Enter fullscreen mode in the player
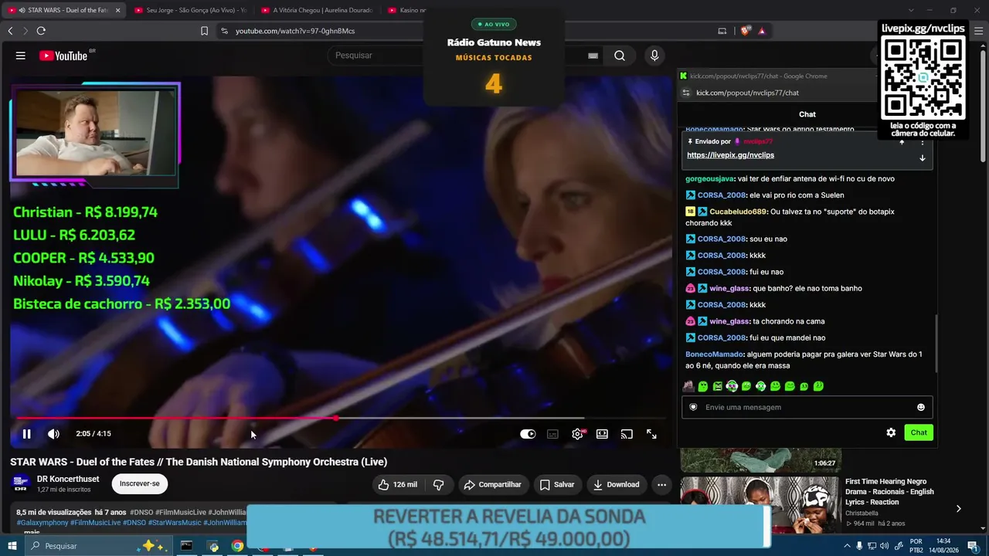Viewport: 989px width, 556px height. pyautogui.click(x=651, y=434)
